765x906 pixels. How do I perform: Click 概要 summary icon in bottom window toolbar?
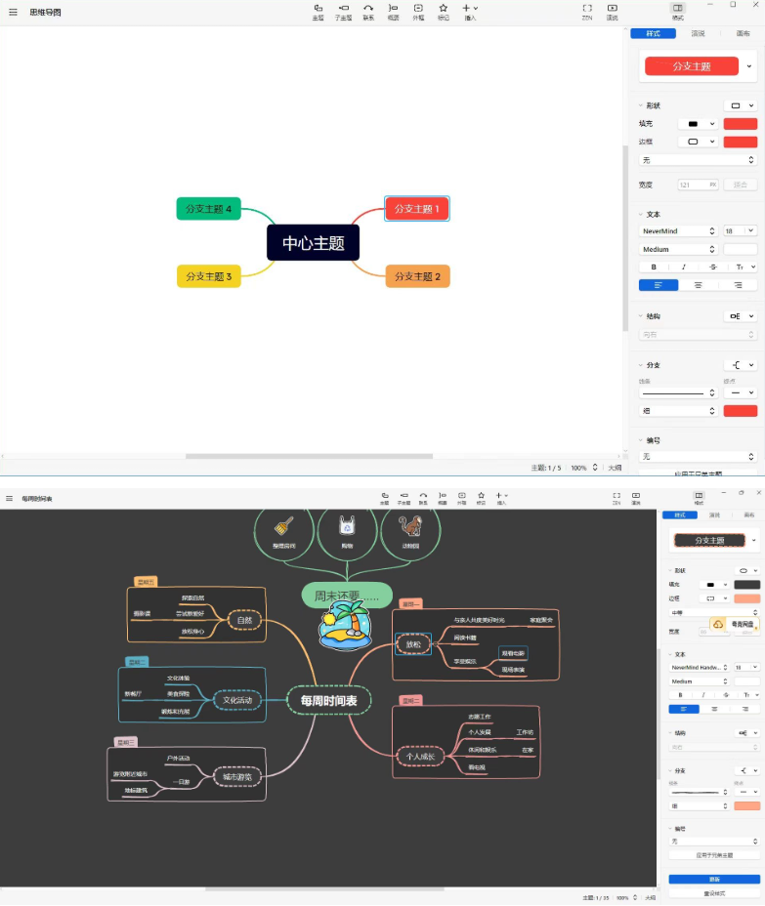[x=443, y=498]
